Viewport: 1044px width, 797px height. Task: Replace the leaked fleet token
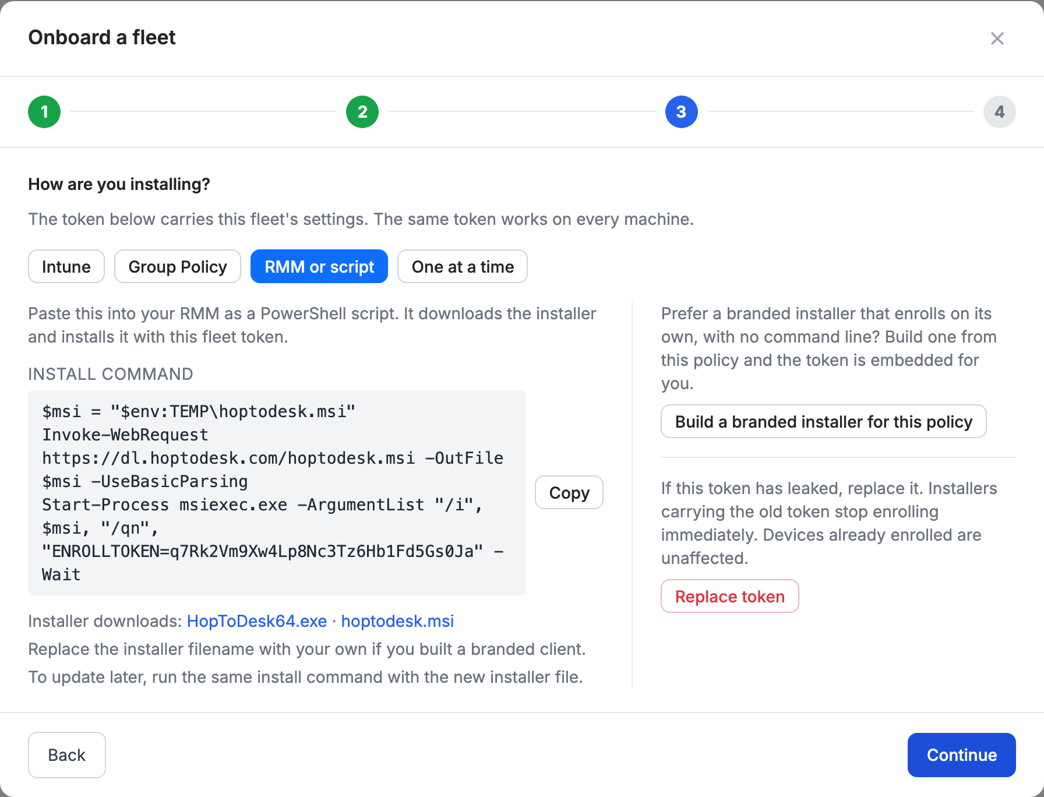730,596
